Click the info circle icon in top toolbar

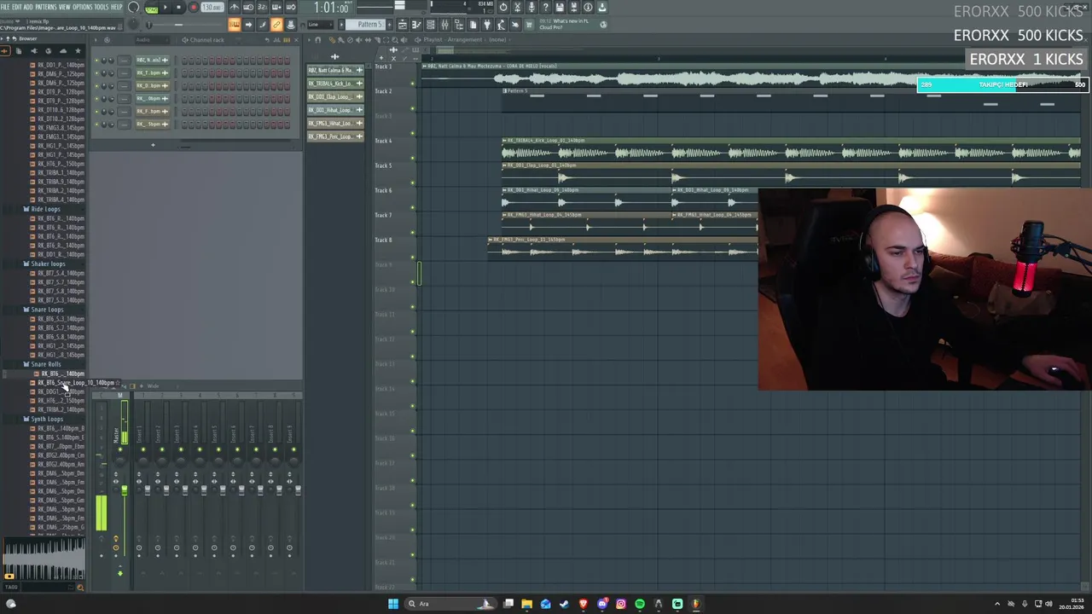588,7
